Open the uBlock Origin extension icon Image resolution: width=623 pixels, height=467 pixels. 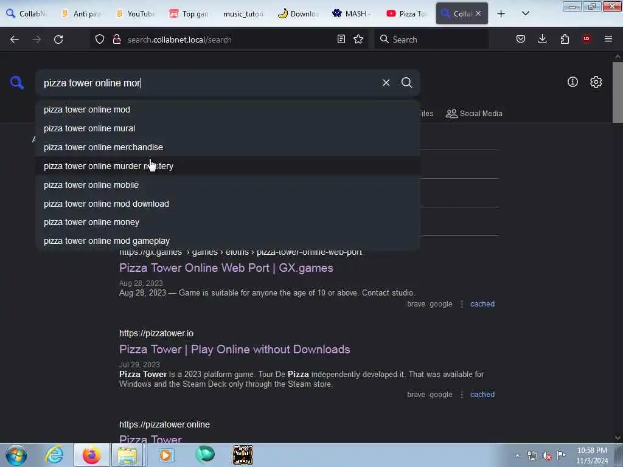click(x=586, y=39)
